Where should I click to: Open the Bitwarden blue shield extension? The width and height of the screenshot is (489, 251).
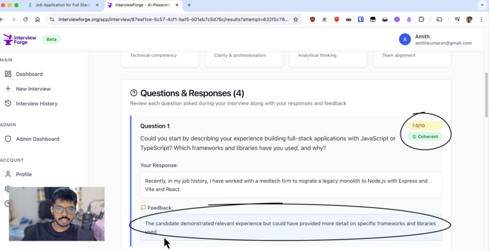(x=361, y=19)
